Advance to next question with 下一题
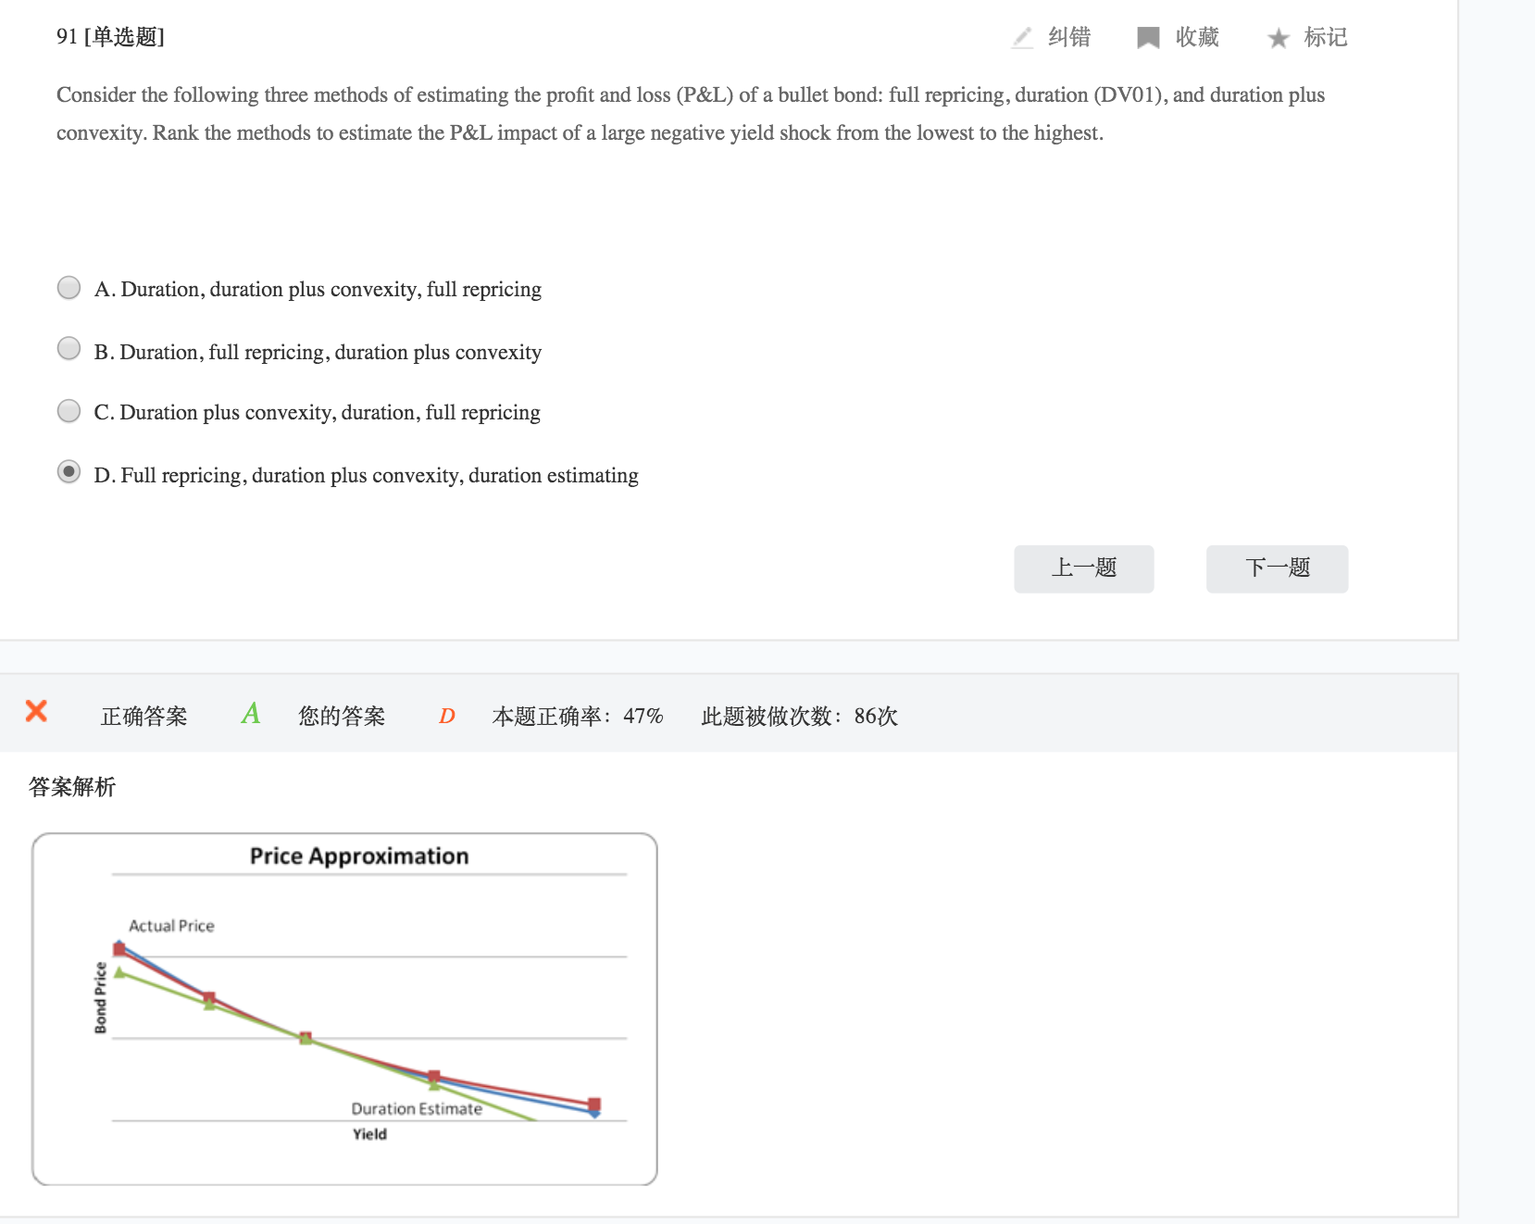 pyautogui.click(x=1277, y=568)
